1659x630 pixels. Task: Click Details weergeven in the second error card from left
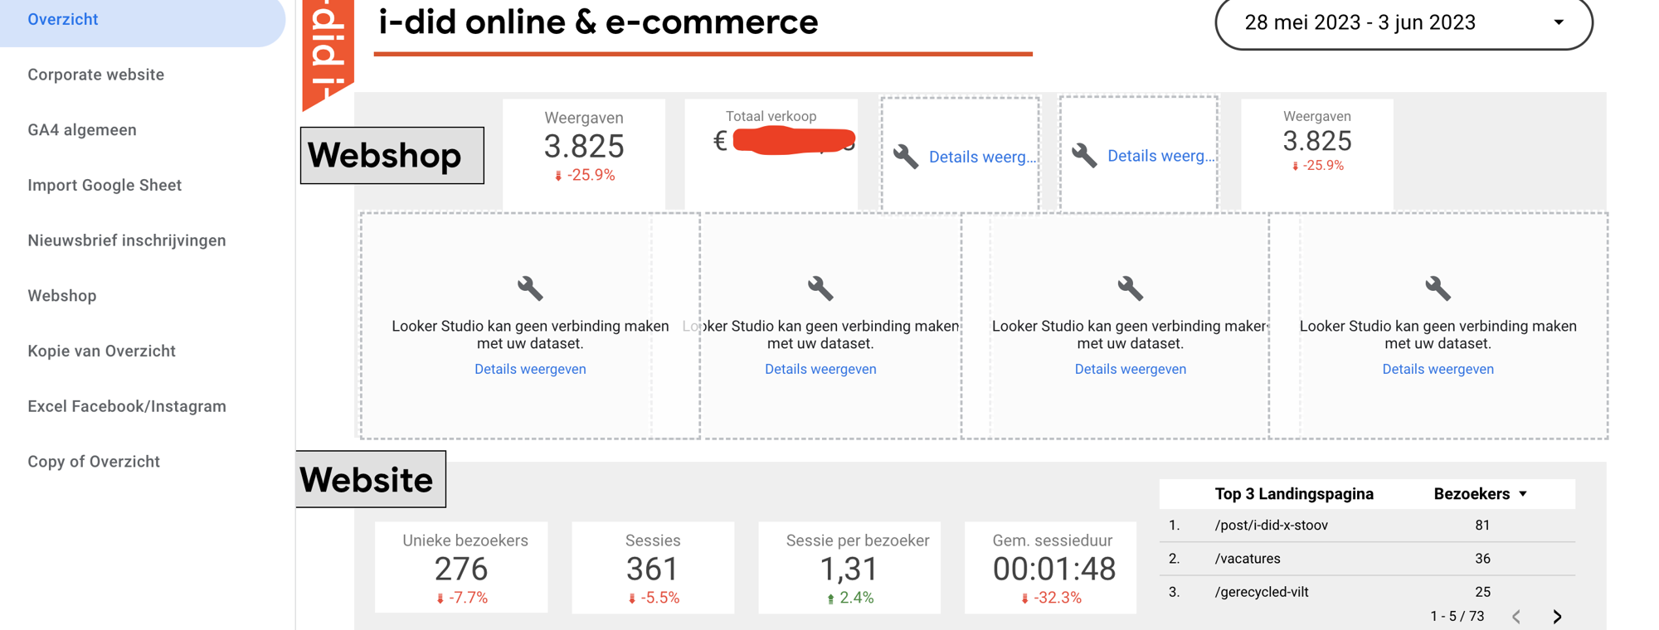[820, 369]
